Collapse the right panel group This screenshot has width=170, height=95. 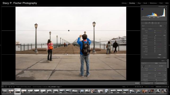pos(169,45)
